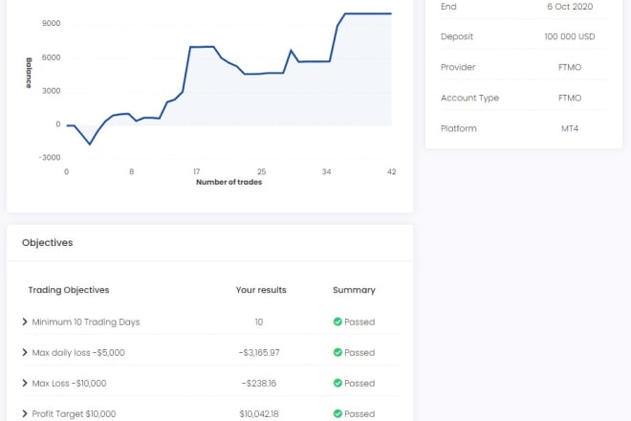631x421 pixels.
Task: Click green check icon in Profit Target row
Action: tap(337, 414)
